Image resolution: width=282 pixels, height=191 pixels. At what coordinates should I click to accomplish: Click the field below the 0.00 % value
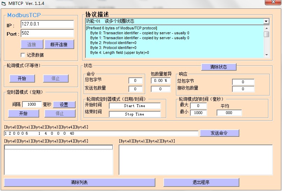tap(161, 89)
